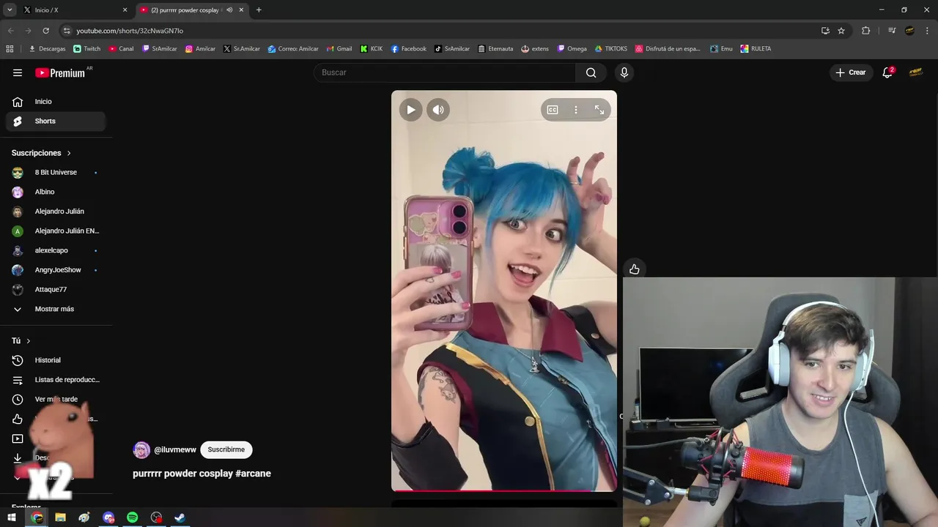Click the Buscar search field
The height and width of the screenshot is (527, 938).
[x=445, y=72]
